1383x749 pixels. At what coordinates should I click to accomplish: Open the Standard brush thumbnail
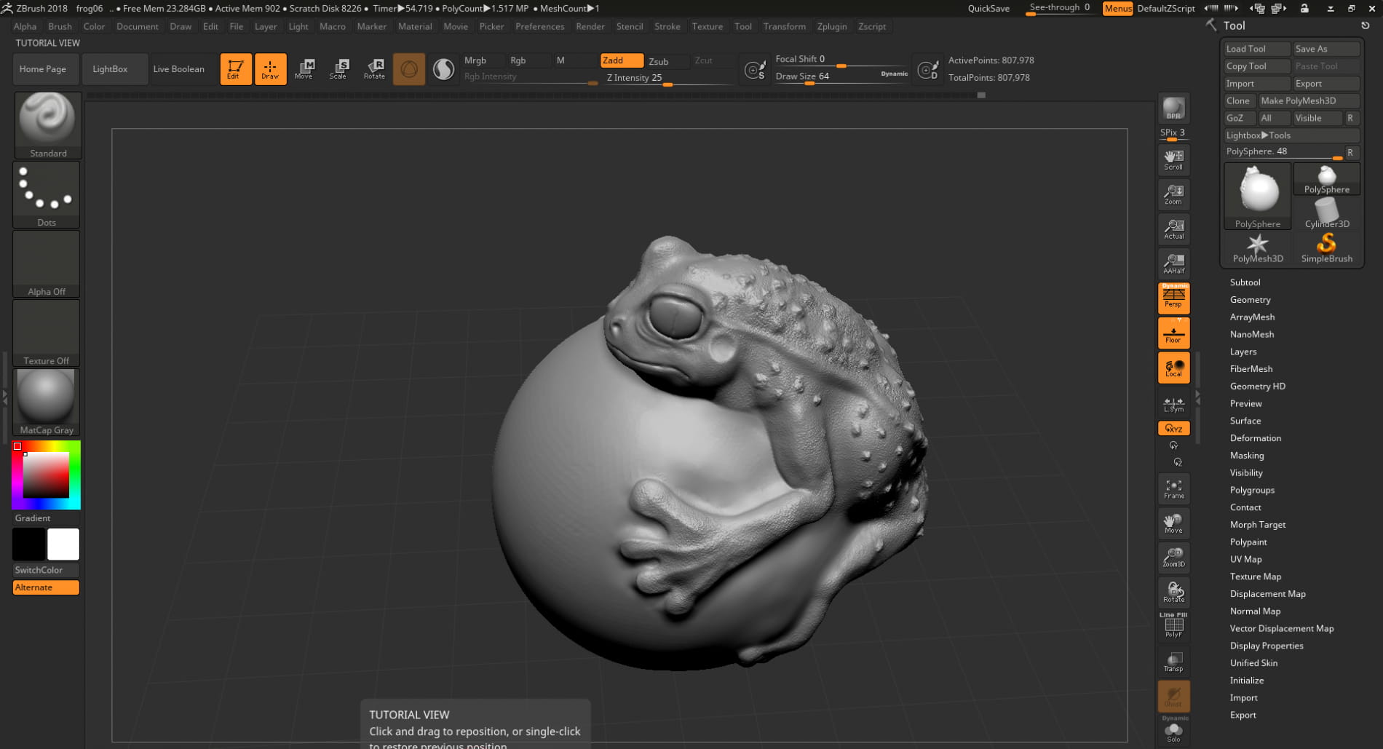(47, 125)
